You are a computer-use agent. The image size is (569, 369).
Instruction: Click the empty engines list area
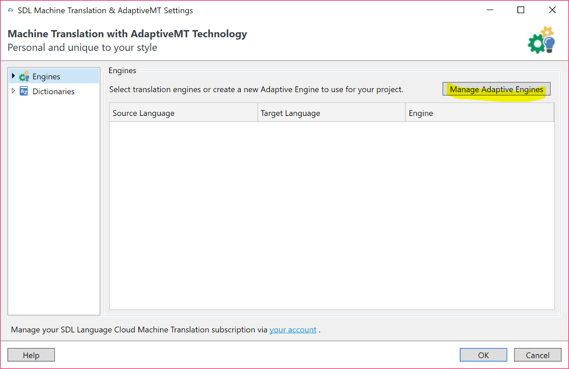[x=331, y=215]
